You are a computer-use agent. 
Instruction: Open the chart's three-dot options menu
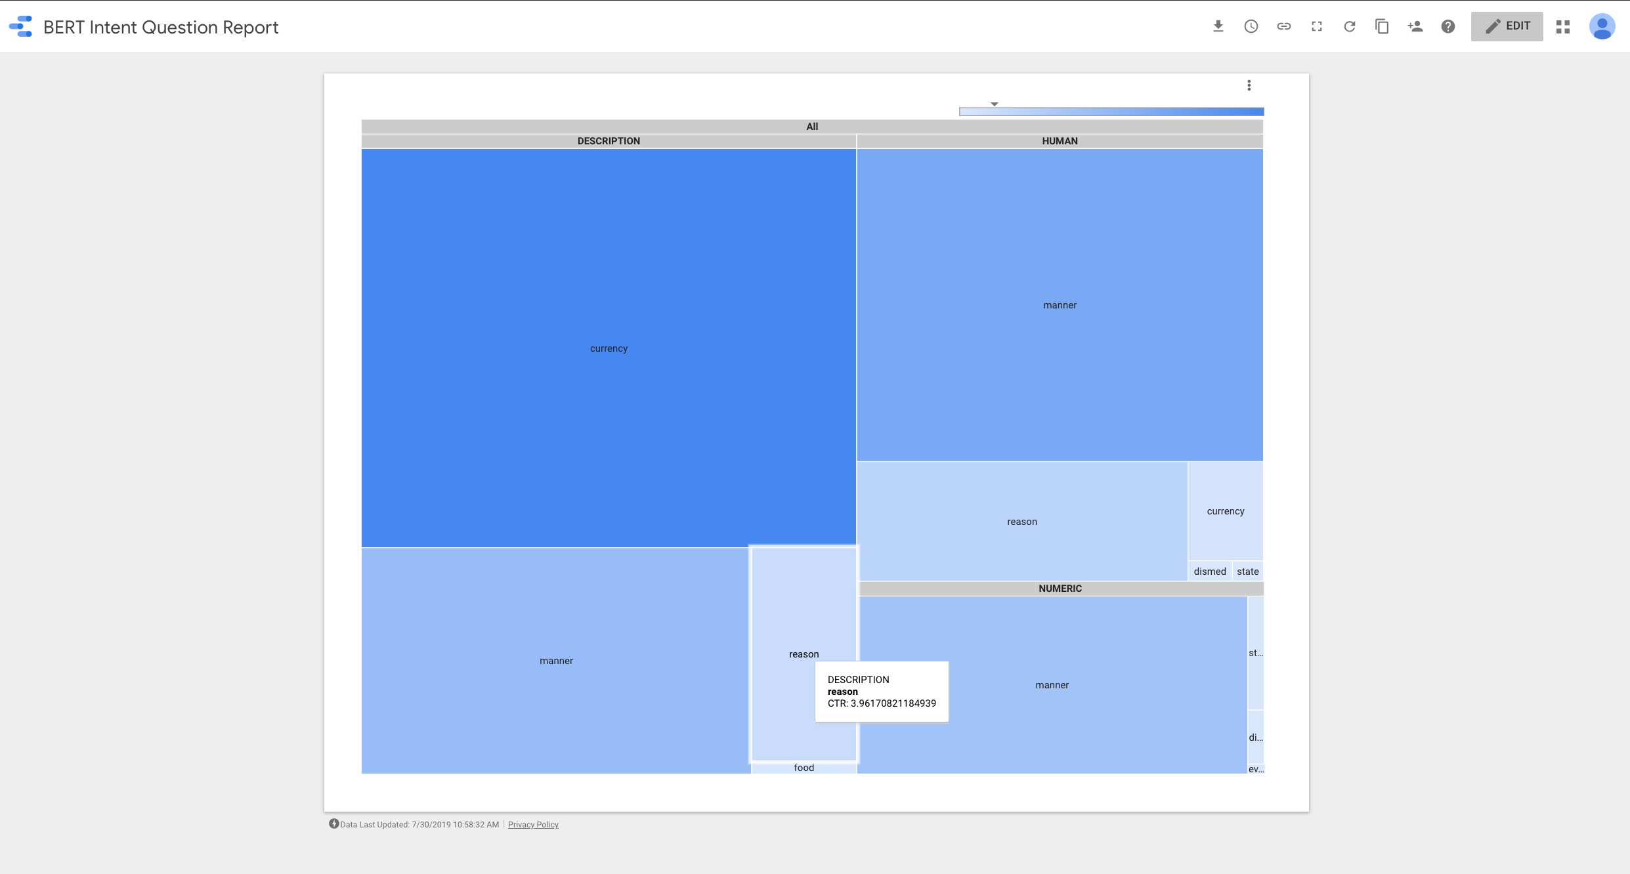(1249, 85)
